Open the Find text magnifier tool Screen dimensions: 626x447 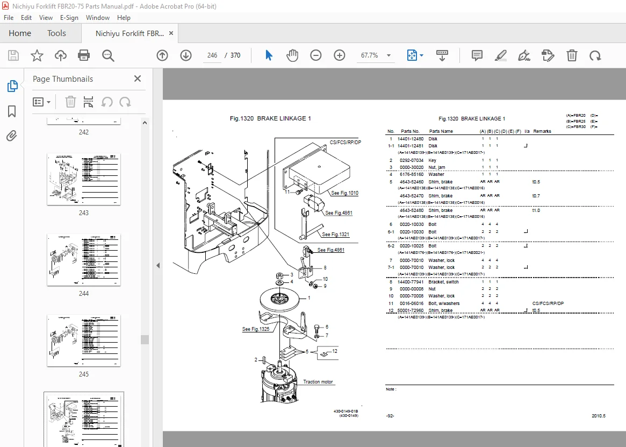tap(108, 55)
